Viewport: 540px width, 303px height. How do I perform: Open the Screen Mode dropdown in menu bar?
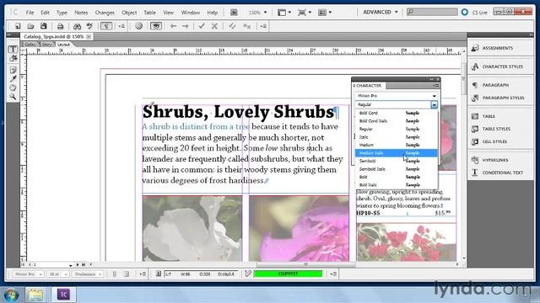tap(305, 13)
